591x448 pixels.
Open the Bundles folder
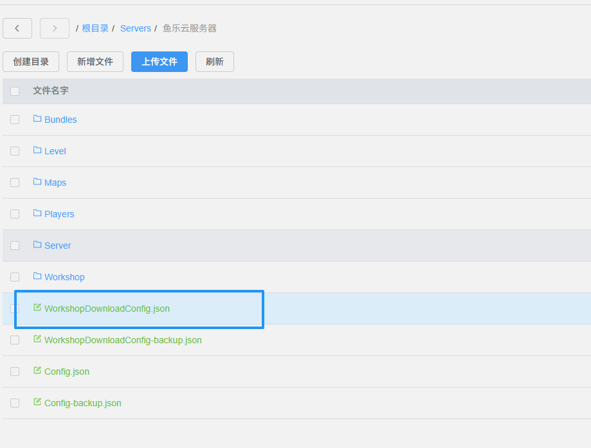click(60, 120)
